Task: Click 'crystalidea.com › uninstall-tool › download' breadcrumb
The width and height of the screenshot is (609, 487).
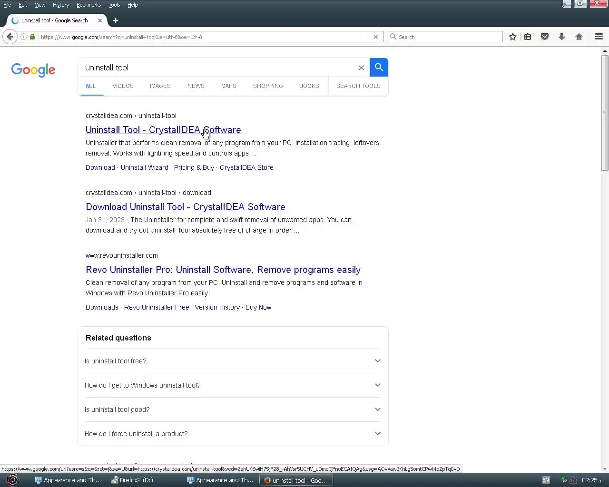Action: click(x=148, y=193)
